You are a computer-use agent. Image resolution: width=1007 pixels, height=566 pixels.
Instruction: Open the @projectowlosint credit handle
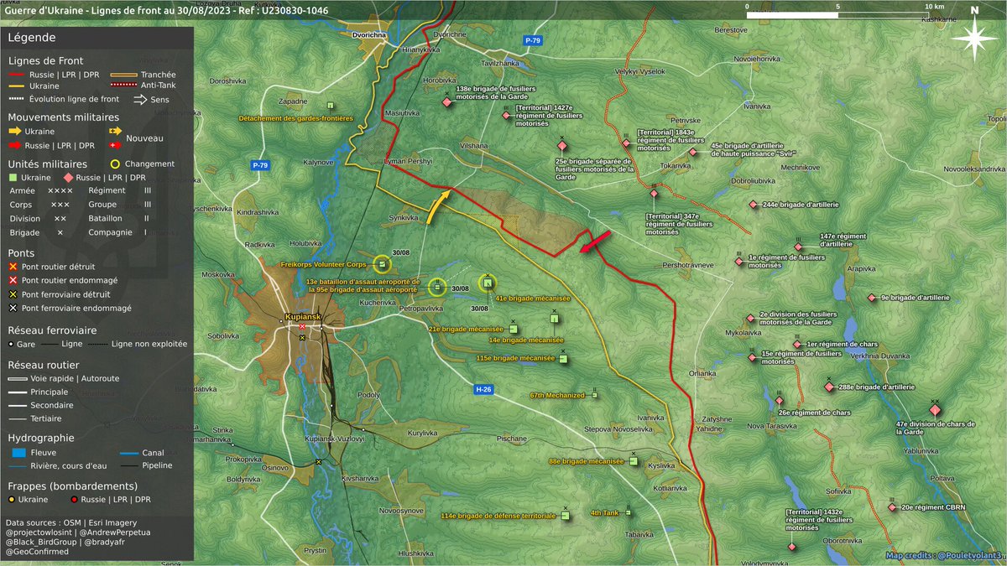[40, 531]
